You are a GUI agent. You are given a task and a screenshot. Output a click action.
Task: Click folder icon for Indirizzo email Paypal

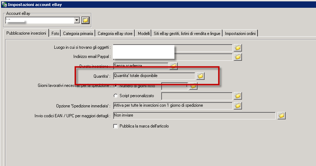pos(238,57)
